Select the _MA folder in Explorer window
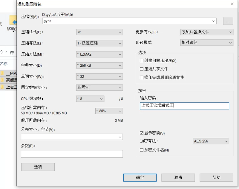The image size is (239, 189). click(x=9, y=73)
